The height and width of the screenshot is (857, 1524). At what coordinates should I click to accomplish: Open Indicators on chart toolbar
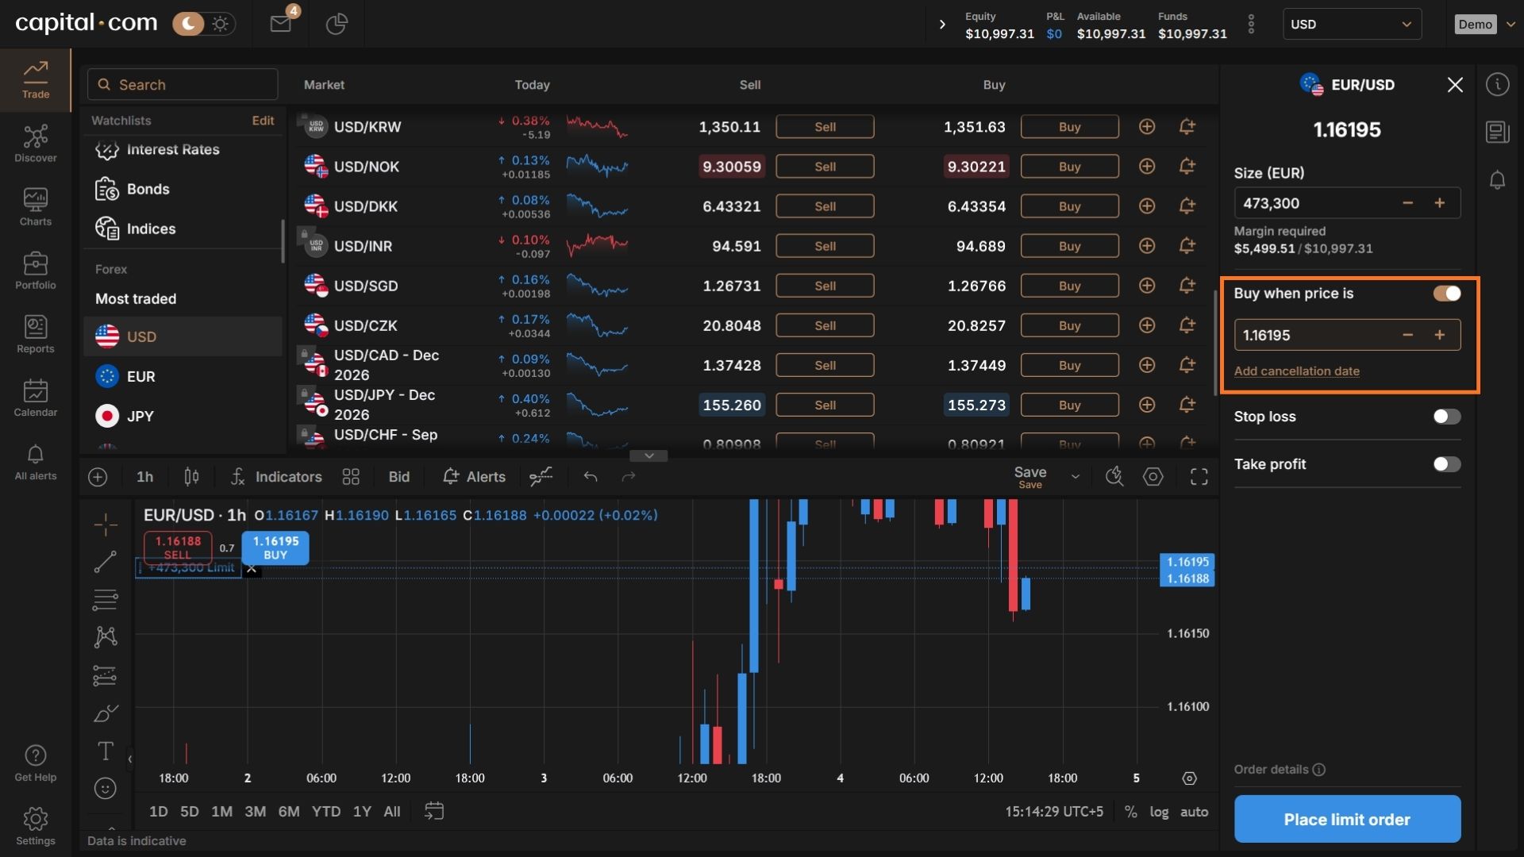tap(275, 476)
